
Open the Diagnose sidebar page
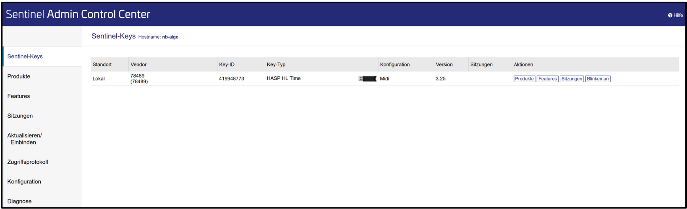point(19,201)
